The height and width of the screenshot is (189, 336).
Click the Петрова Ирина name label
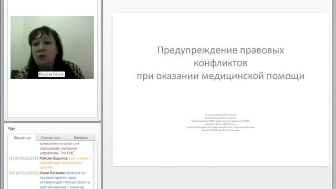pyautogui.click(x=51, y=74)
